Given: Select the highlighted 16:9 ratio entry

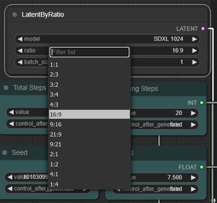Looking at the screenshot, I should tap(90, 114).
